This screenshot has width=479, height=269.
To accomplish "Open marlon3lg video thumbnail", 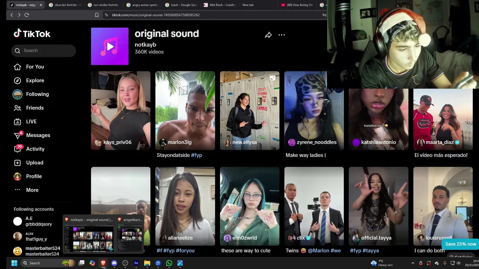I will [185, 111].
